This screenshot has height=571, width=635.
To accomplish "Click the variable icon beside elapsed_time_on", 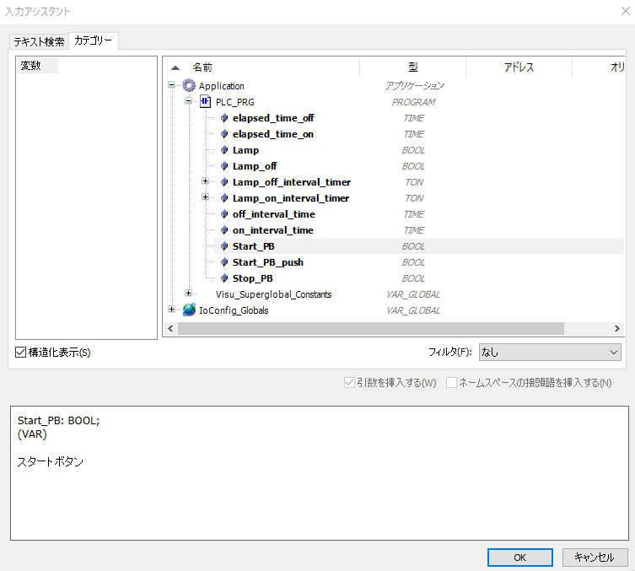I will click(224, 134).
